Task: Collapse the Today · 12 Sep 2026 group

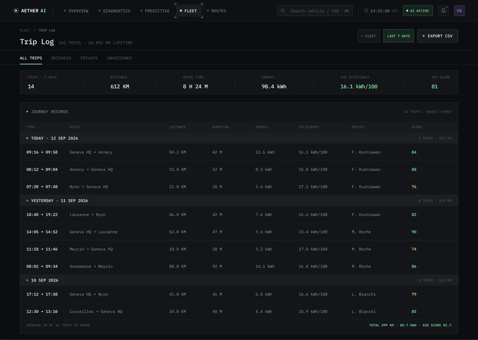Action: [x=239, y=138]
